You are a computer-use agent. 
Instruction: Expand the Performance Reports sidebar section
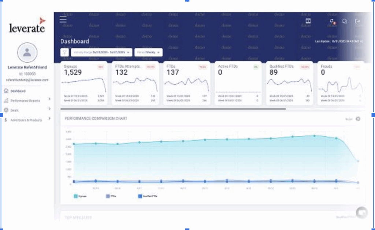click(26, 99)
